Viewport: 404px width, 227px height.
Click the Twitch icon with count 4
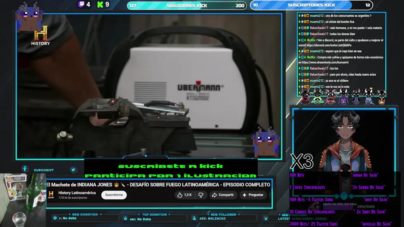coord(81,4)
